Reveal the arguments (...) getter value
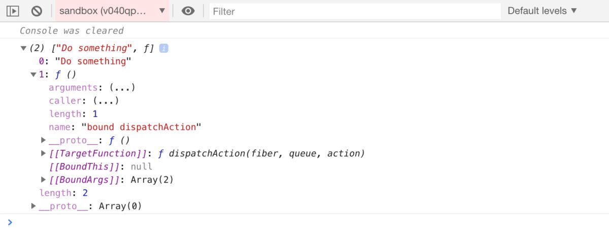This screenshot has width=609, height=238. 122,88
